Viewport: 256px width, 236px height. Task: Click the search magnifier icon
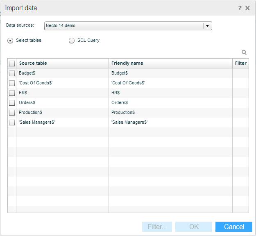(244, 52)
